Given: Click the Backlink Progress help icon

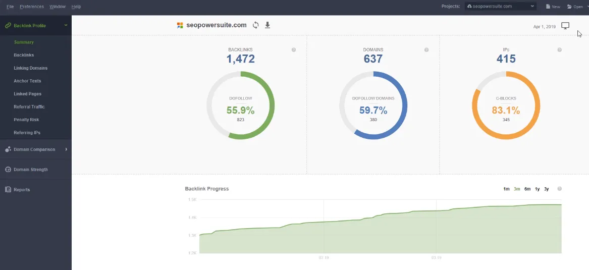Looking at the screenshot, I should (559, 189).
